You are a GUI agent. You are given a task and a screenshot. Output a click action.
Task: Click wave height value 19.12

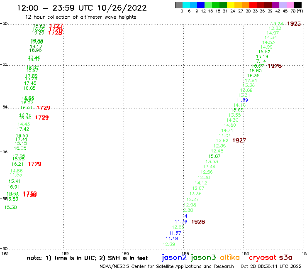pyautogui.click(x=36, y=47)
